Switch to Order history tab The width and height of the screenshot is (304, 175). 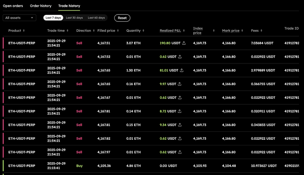click(41, 6)
